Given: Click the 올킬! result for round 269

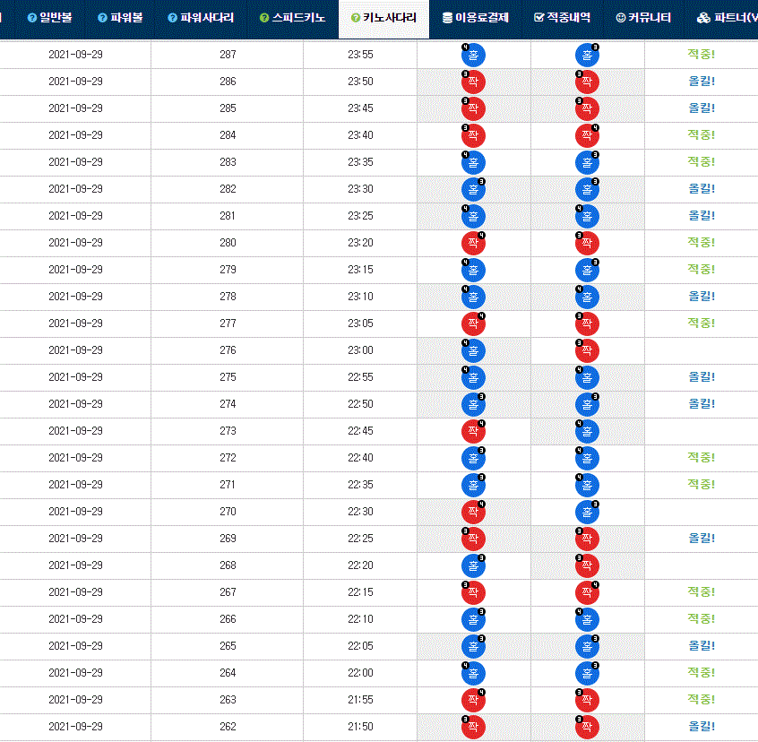Looking at the screenshot, I should click(702, 538).
